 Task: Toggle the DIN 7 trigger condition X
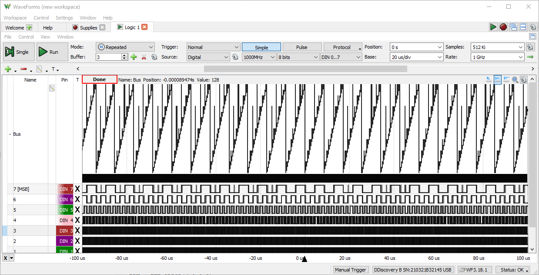[x=77, y=189]
